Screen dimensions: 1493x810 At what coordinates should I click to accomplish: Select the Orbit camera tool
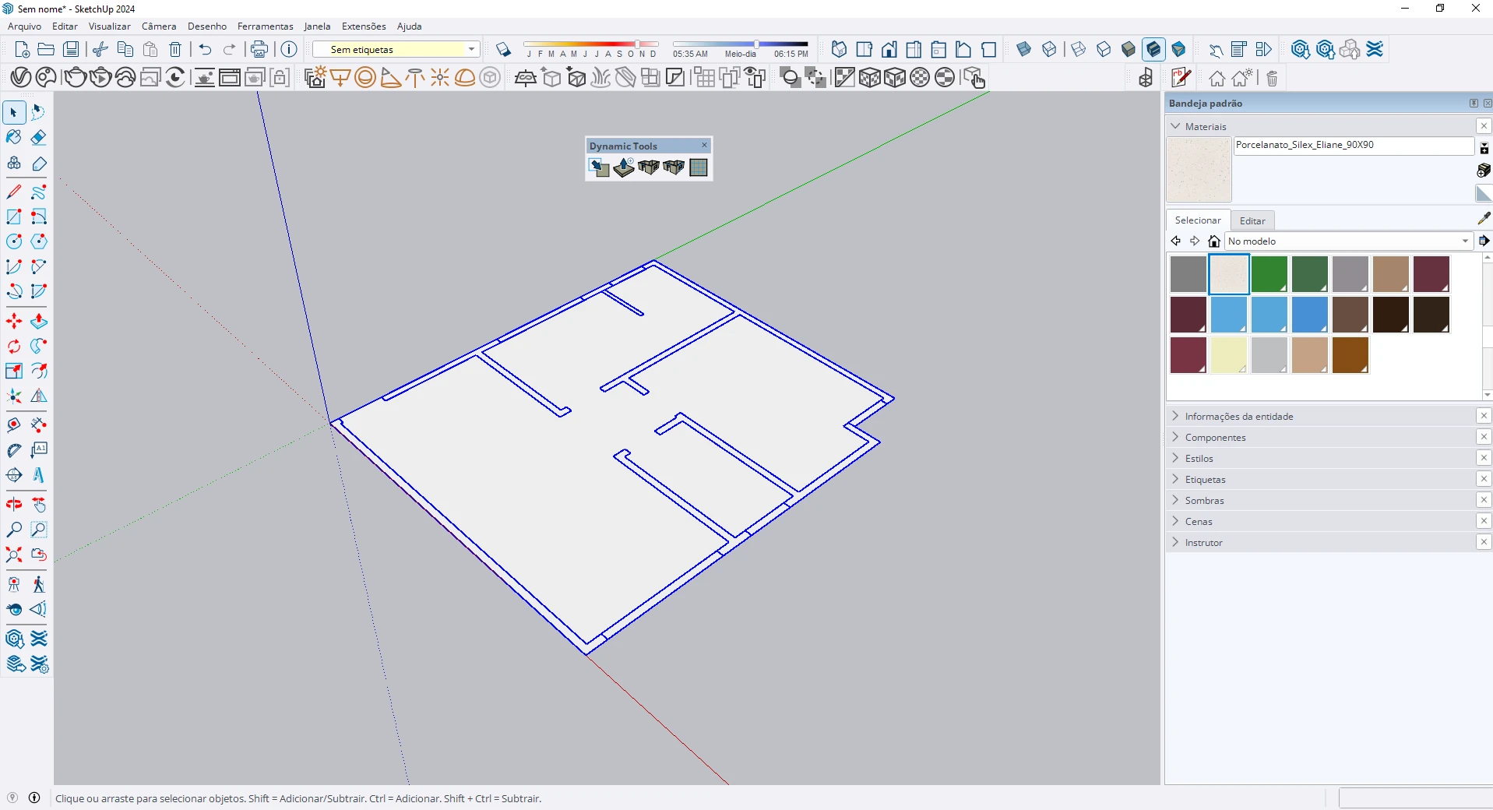point(14,505)
